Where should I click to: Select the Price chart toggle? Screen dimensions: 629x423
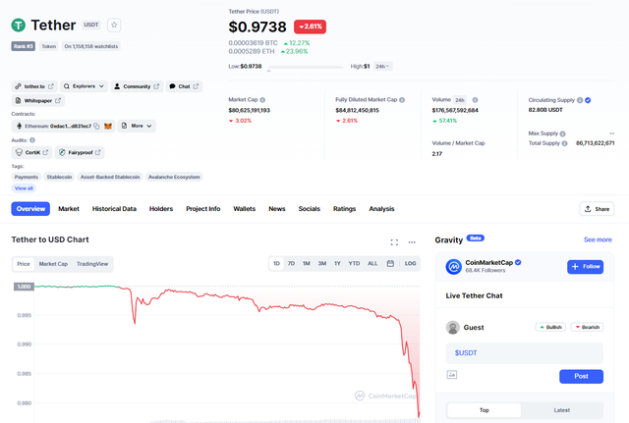(24, 264)
